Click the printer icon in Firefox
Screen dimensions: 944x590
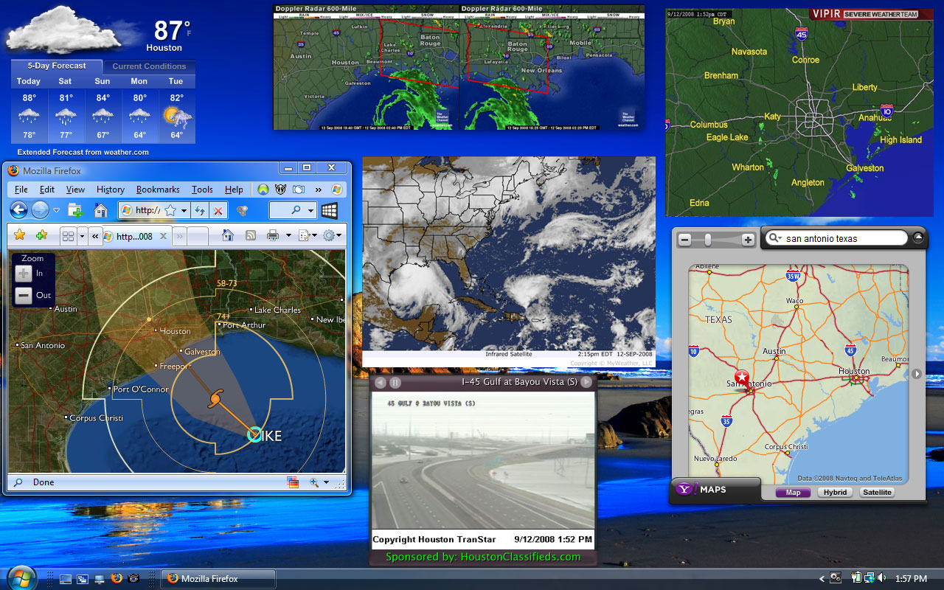tap(272, 235)
